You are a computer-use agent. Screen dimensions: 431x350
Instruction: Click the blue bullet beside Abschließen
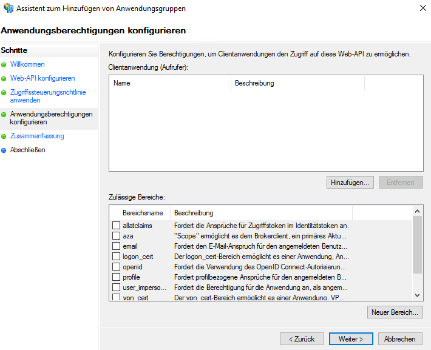(4, 150)
